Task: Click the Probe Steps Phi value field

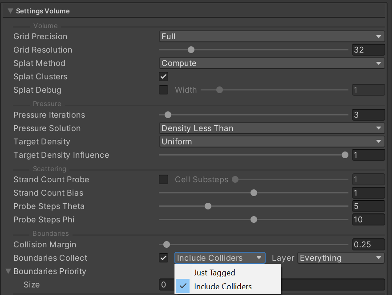Action: point(368,220)
